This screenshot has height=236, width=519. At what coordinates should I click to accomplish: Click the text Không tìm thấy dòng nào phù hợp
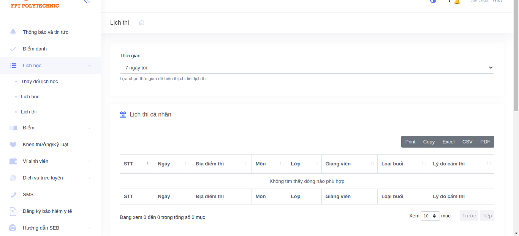(x=307, y=181)
